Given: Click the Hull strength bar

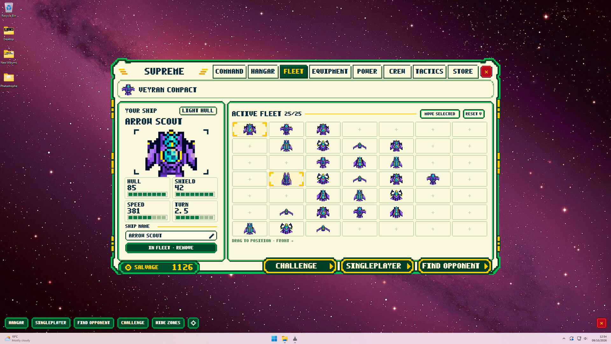Looking at the screenshot, I should point(147,194).
